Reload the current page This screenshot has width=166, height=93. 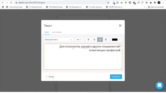[x=11, y=3]
